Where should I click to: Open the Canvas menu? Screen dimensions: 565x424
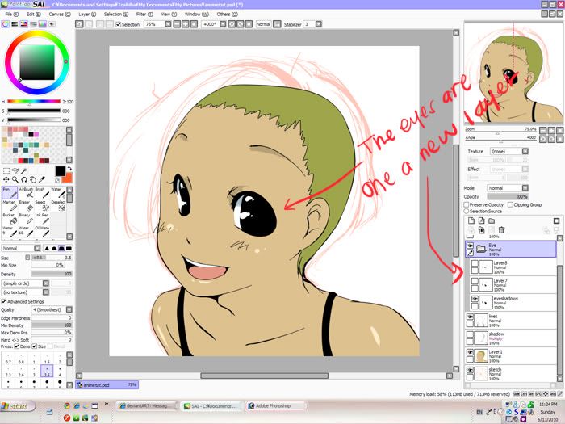pos(60,14)
